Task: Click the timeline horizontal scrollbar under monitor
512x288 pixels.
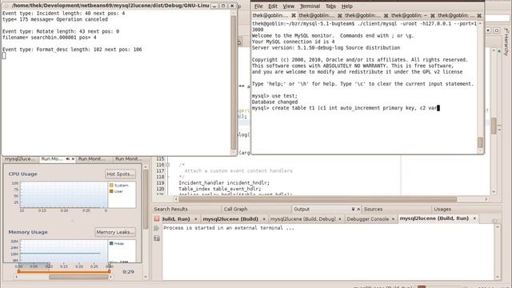Action: click(78, 277)
